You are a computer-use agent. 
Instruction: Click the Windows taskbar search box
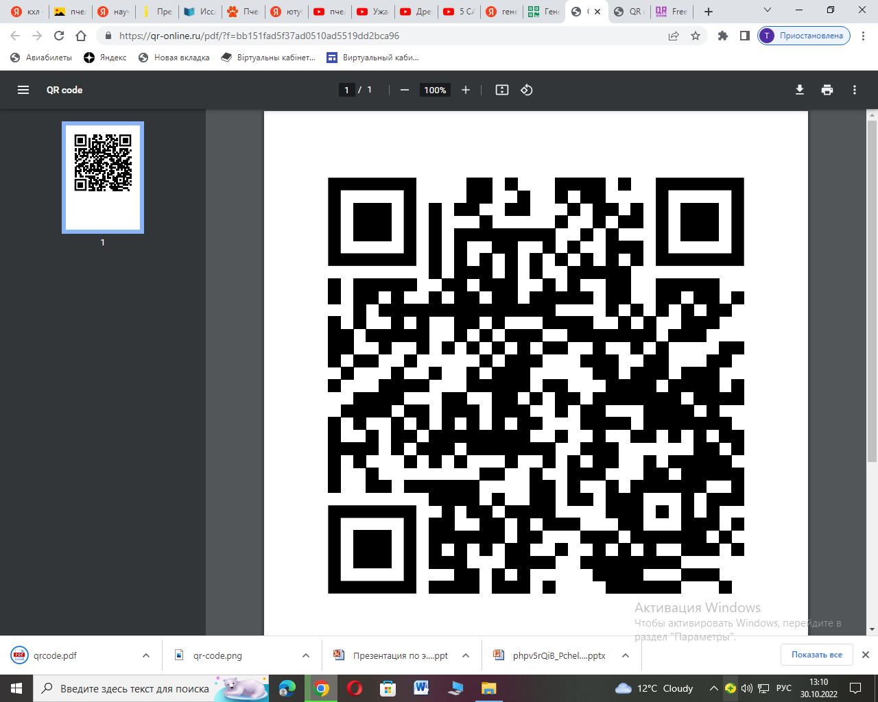pos(151,688)
